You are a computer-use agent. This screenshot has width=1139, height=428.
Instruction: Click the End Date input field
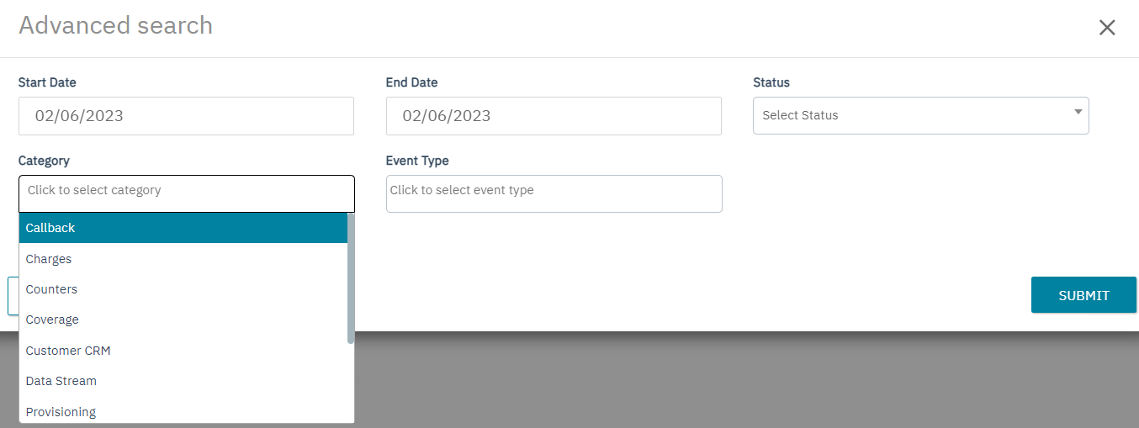click(554, 116)
